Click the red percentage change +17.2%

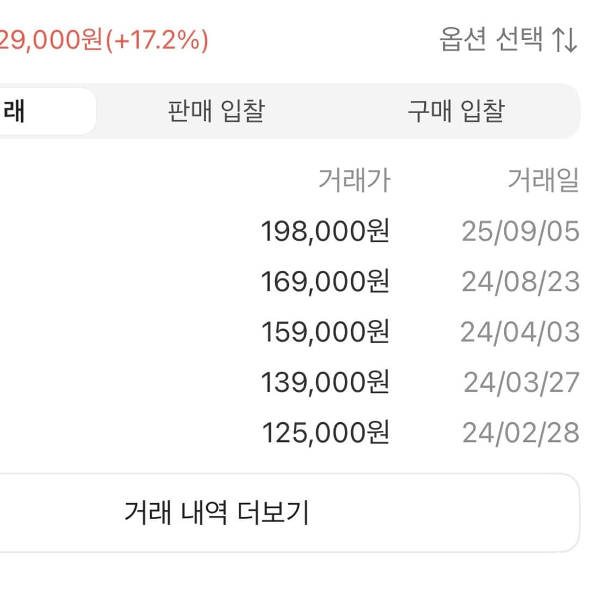pyautogui.click(x=159, y=40)
